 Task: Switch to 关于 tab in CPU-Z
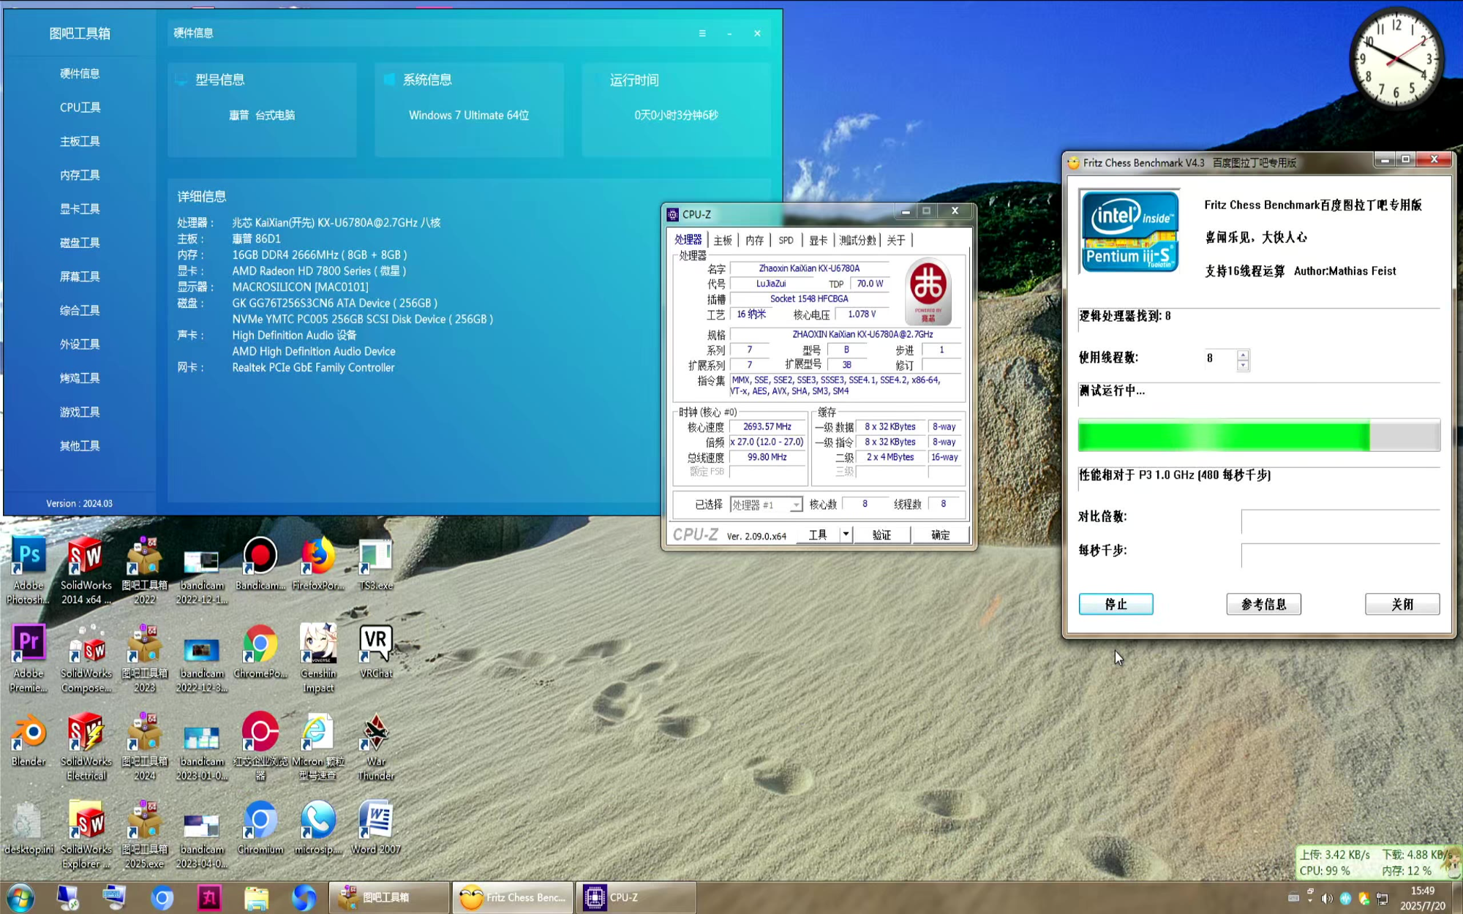896,240
